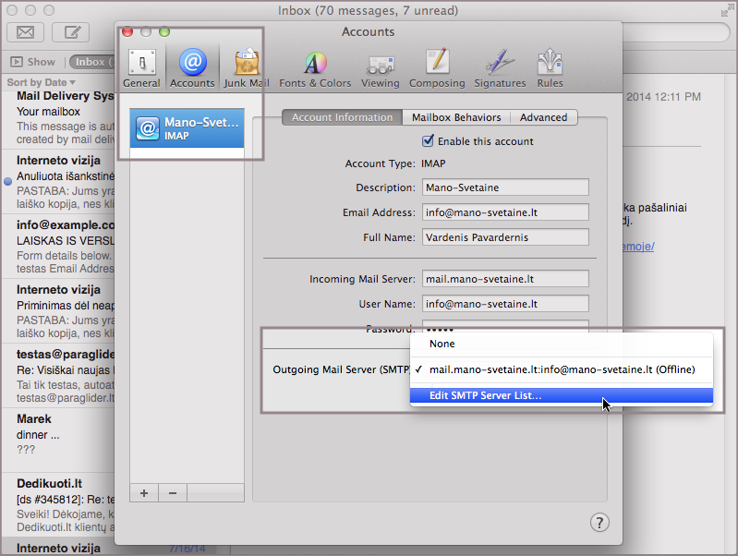Open Fonts & Colors preferences

point(315,68)
